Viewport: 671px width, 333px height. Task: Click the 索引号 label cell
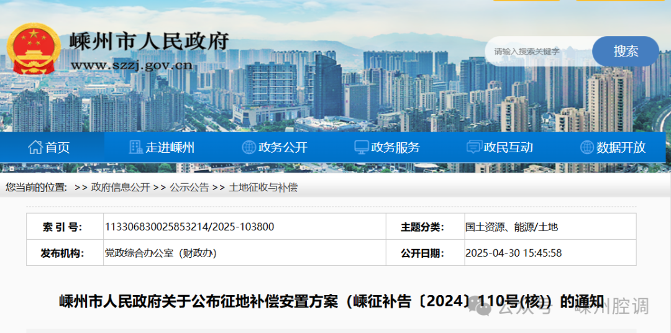pyautogui.click(x=65, y=227)
